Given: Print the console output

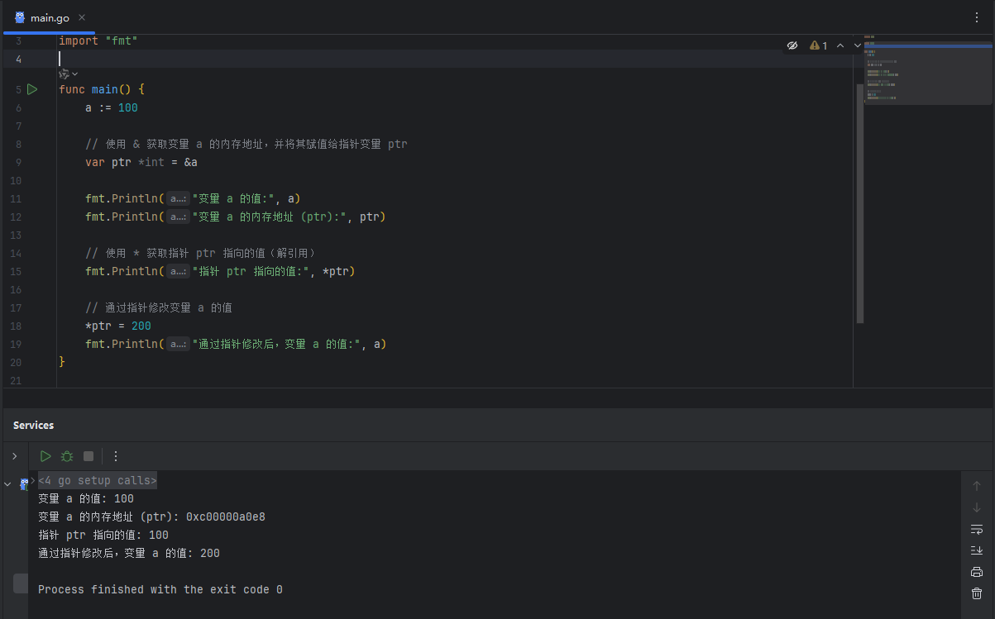Looking at the screenshot, I should click(x=976, y=572).
